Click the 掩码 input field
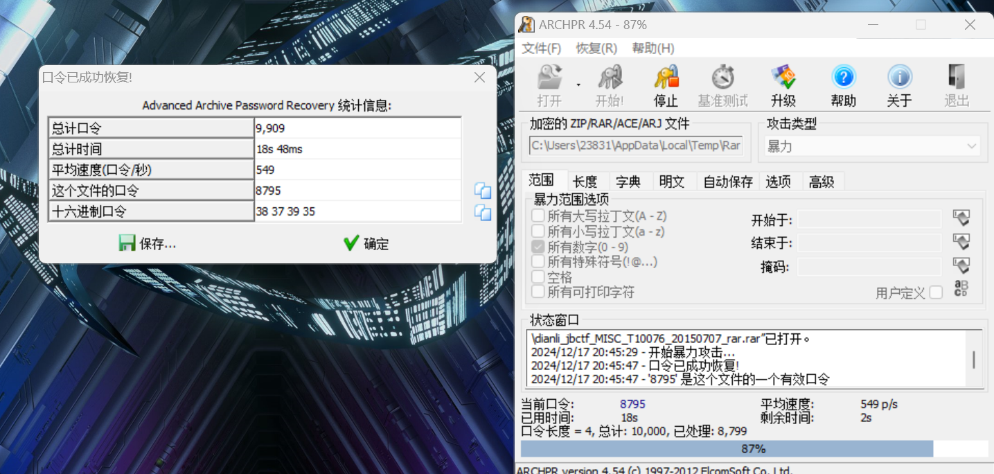994x474 pixels. pos(869,266)
